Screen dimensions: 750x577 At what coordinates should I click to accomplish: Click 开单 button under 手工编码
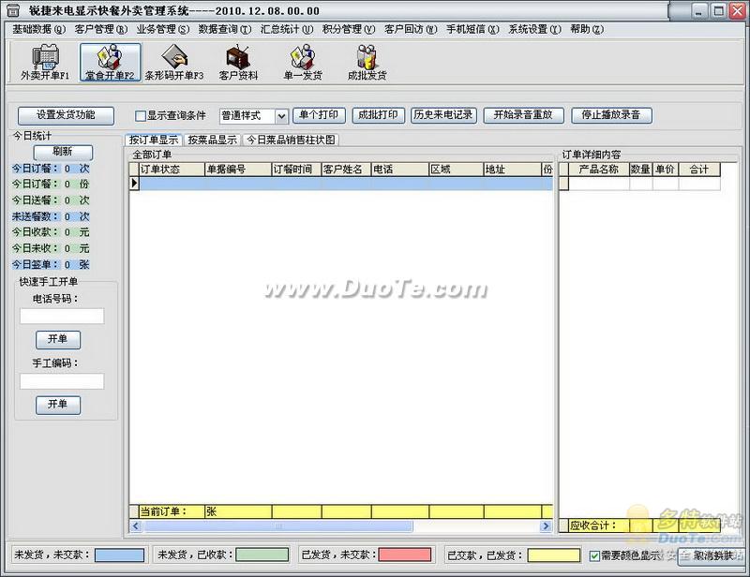point(58,405)
